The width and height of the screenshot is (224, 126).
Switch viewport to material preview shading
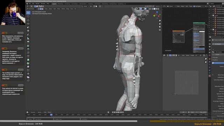point(156,9)
